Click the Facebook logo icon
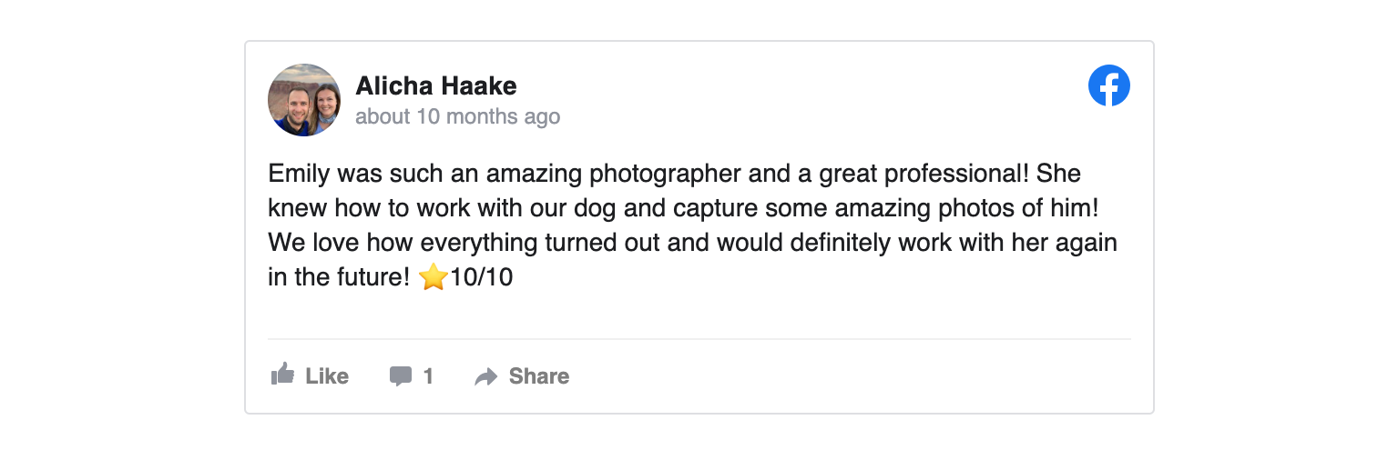1388x460 pixels. (x=1108, y=86)
